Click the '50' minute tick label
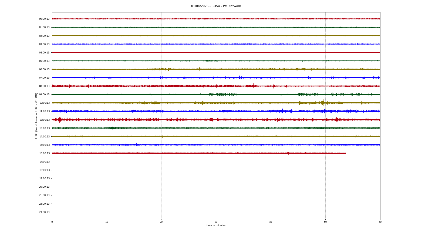The image size is (432, 243). point(325,222)
